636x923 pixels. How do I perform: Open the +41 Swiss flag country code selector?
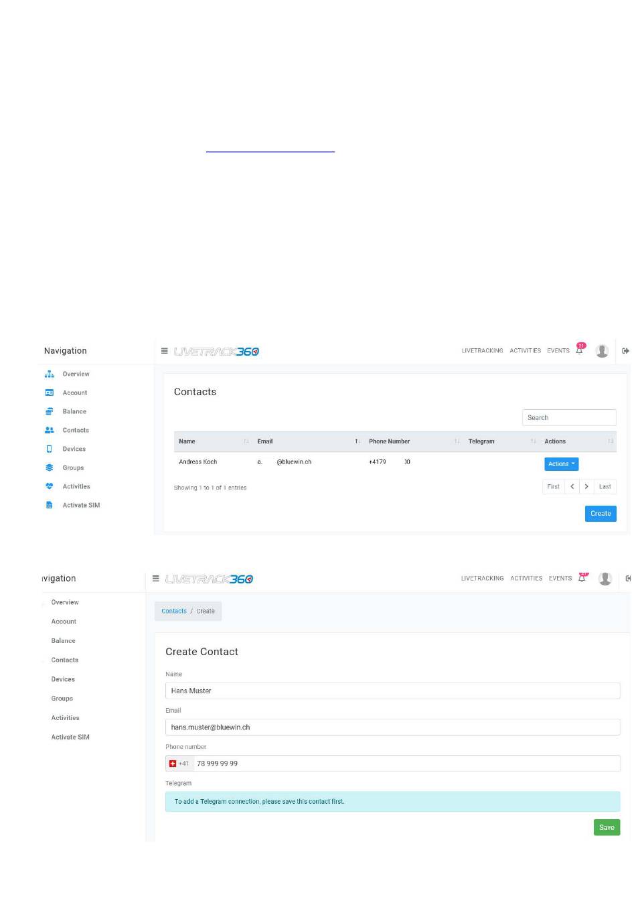(179, 764)
